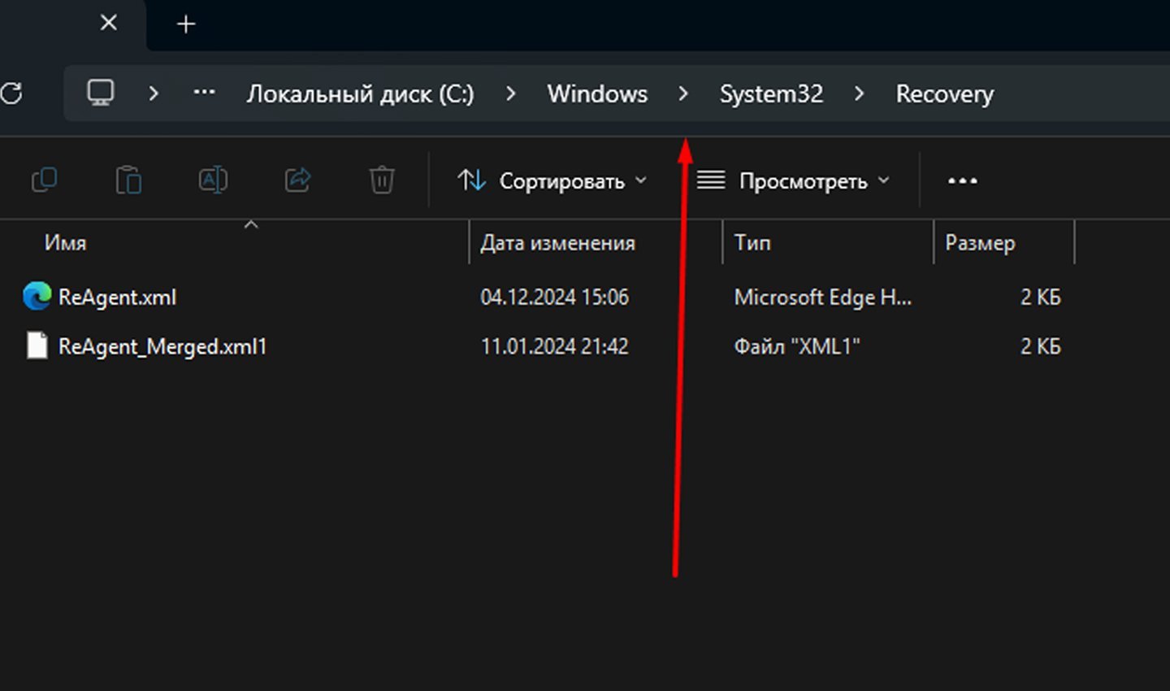This screenshot has width=1170, height=691.
Task: Click the 2 КБ size of ReAgent.xml
Action: [x=1040, y=298]
